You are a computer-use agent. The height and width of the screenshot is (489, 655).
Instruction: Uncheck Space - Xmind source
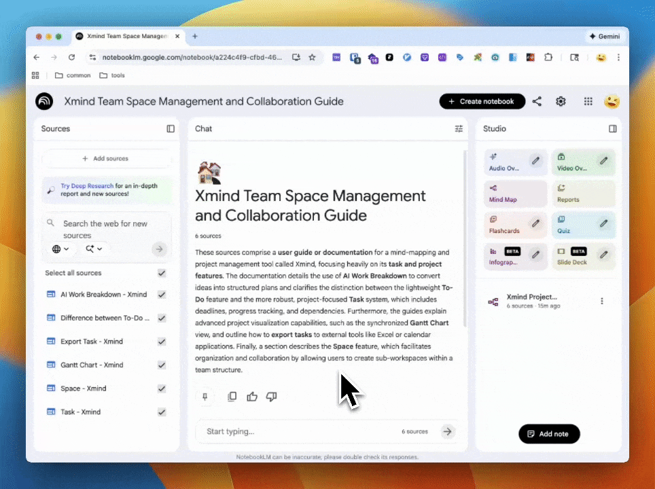pos(162,388)
